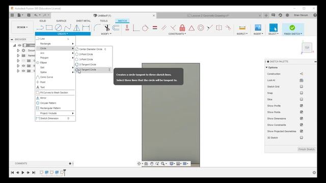Image resolution: width=326 pixels, height=183 pixels.
Task: Click the Offset tool icon
Action: pos(116,27)
